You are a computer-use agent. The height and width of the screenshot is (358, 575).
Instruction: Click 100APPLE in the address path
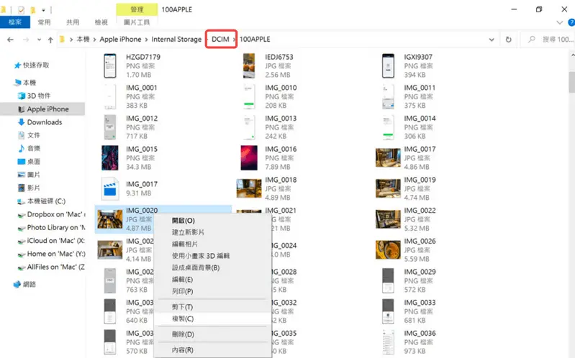pyautogui.click(x=255, y=40)
